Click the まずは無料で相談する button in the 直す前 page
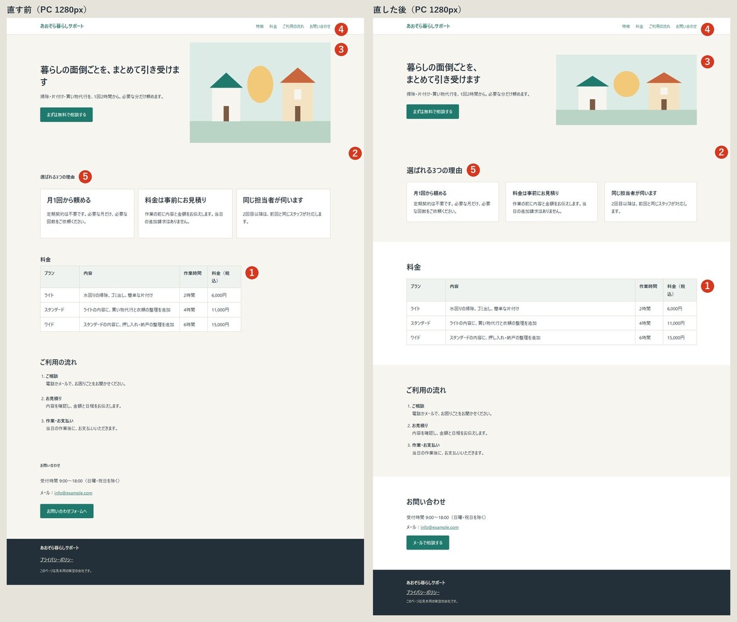737x622 pixels. pos(66,115)
